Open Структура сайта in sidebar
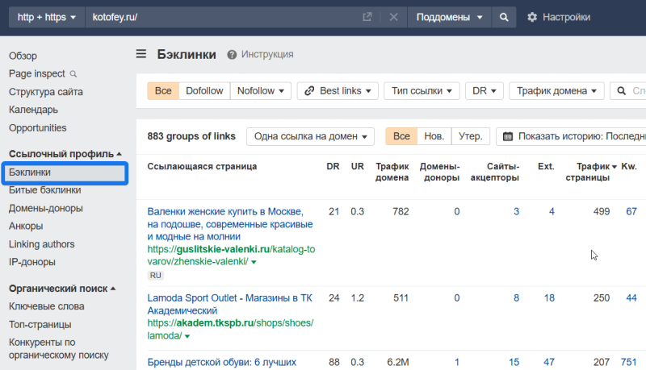Screen dimensions: 646x370 pyautogui.click(x=46, y=92)
